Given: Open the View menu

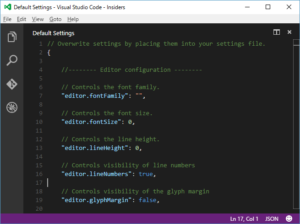Looking at the screenshot, I should (38, 19).
